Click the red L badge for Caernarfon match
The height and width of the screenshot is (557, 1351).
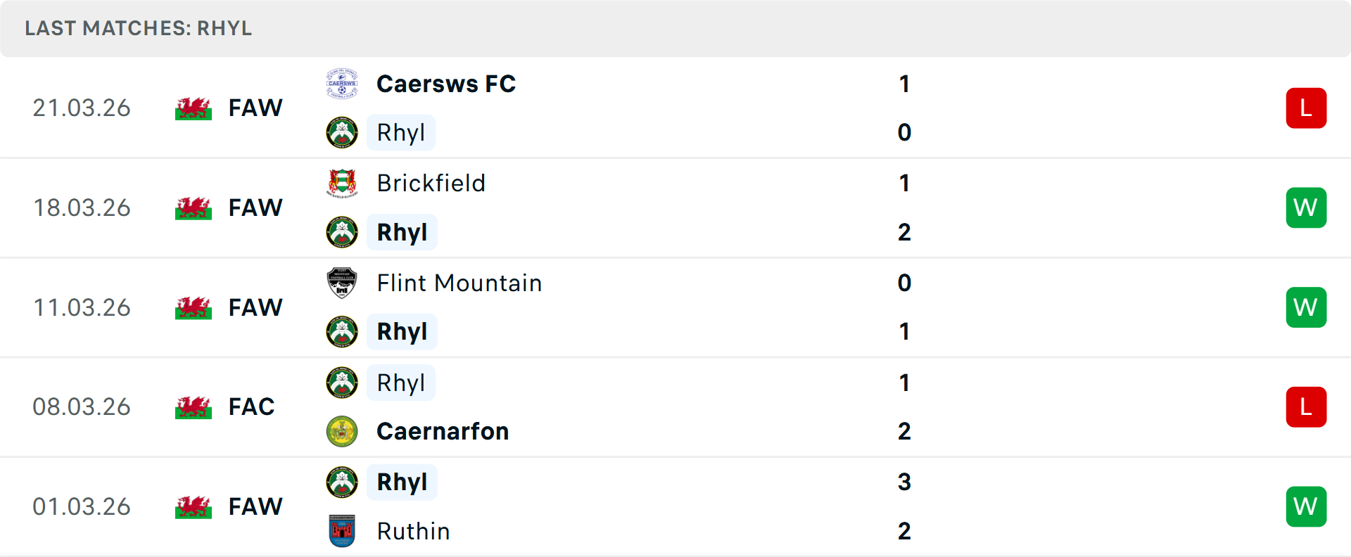tap(1306, 407)
